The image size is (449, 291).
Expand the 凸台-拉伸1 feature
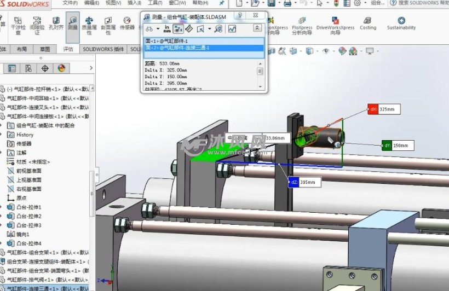tap(2, 207)
